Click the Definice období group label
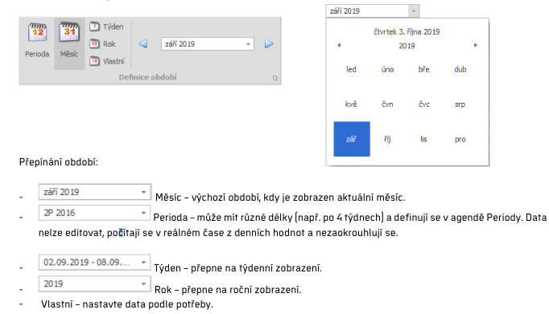 [148, 77]
